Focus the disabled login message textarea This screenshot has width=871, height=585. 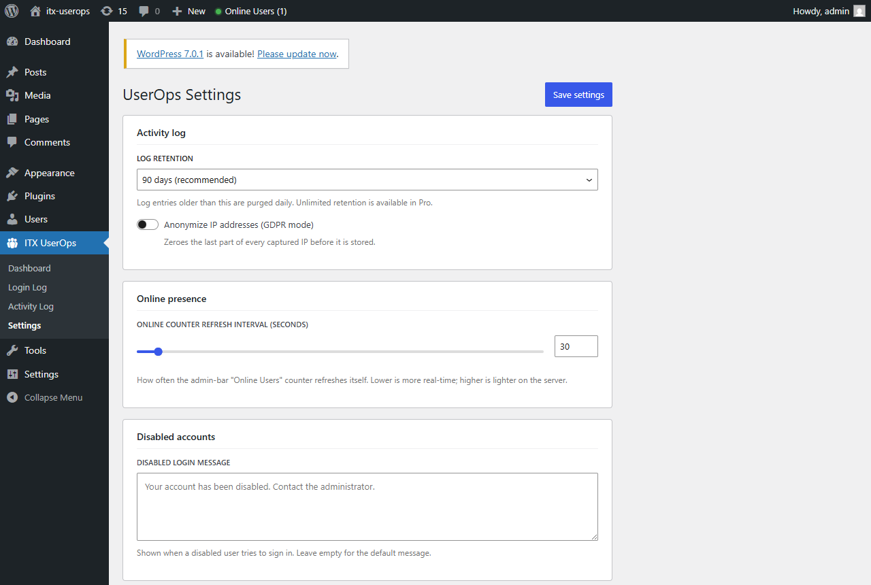[367, 507]
